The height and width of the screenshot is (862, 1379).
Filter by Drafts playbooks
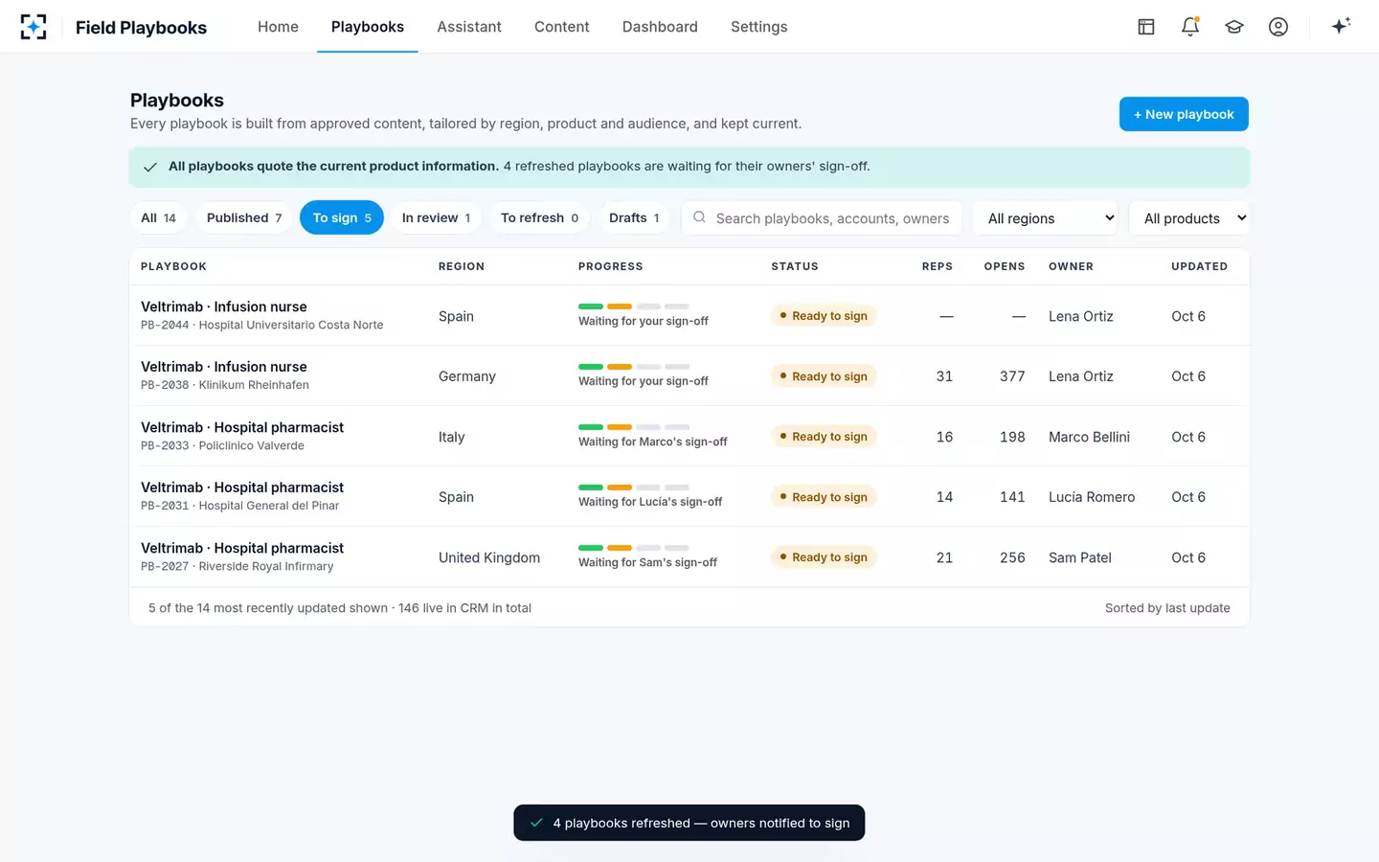click(x=634, y=217)
